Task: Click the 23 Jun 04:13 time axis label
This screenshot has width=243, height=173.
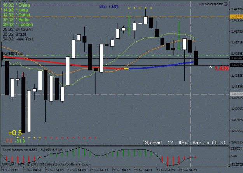Action: click(x=99, y=170)
